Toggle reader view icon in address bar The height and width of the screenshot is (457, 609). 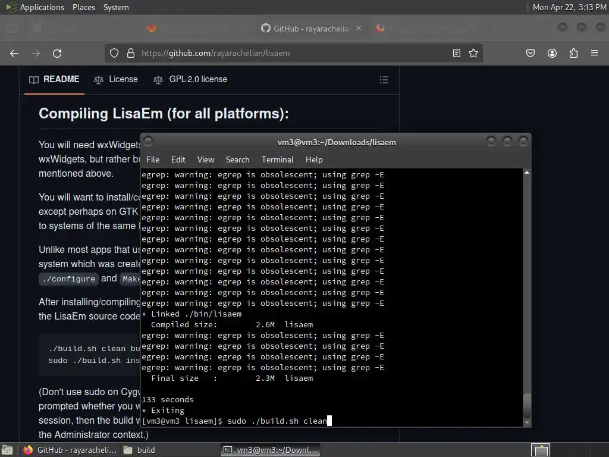457,53
